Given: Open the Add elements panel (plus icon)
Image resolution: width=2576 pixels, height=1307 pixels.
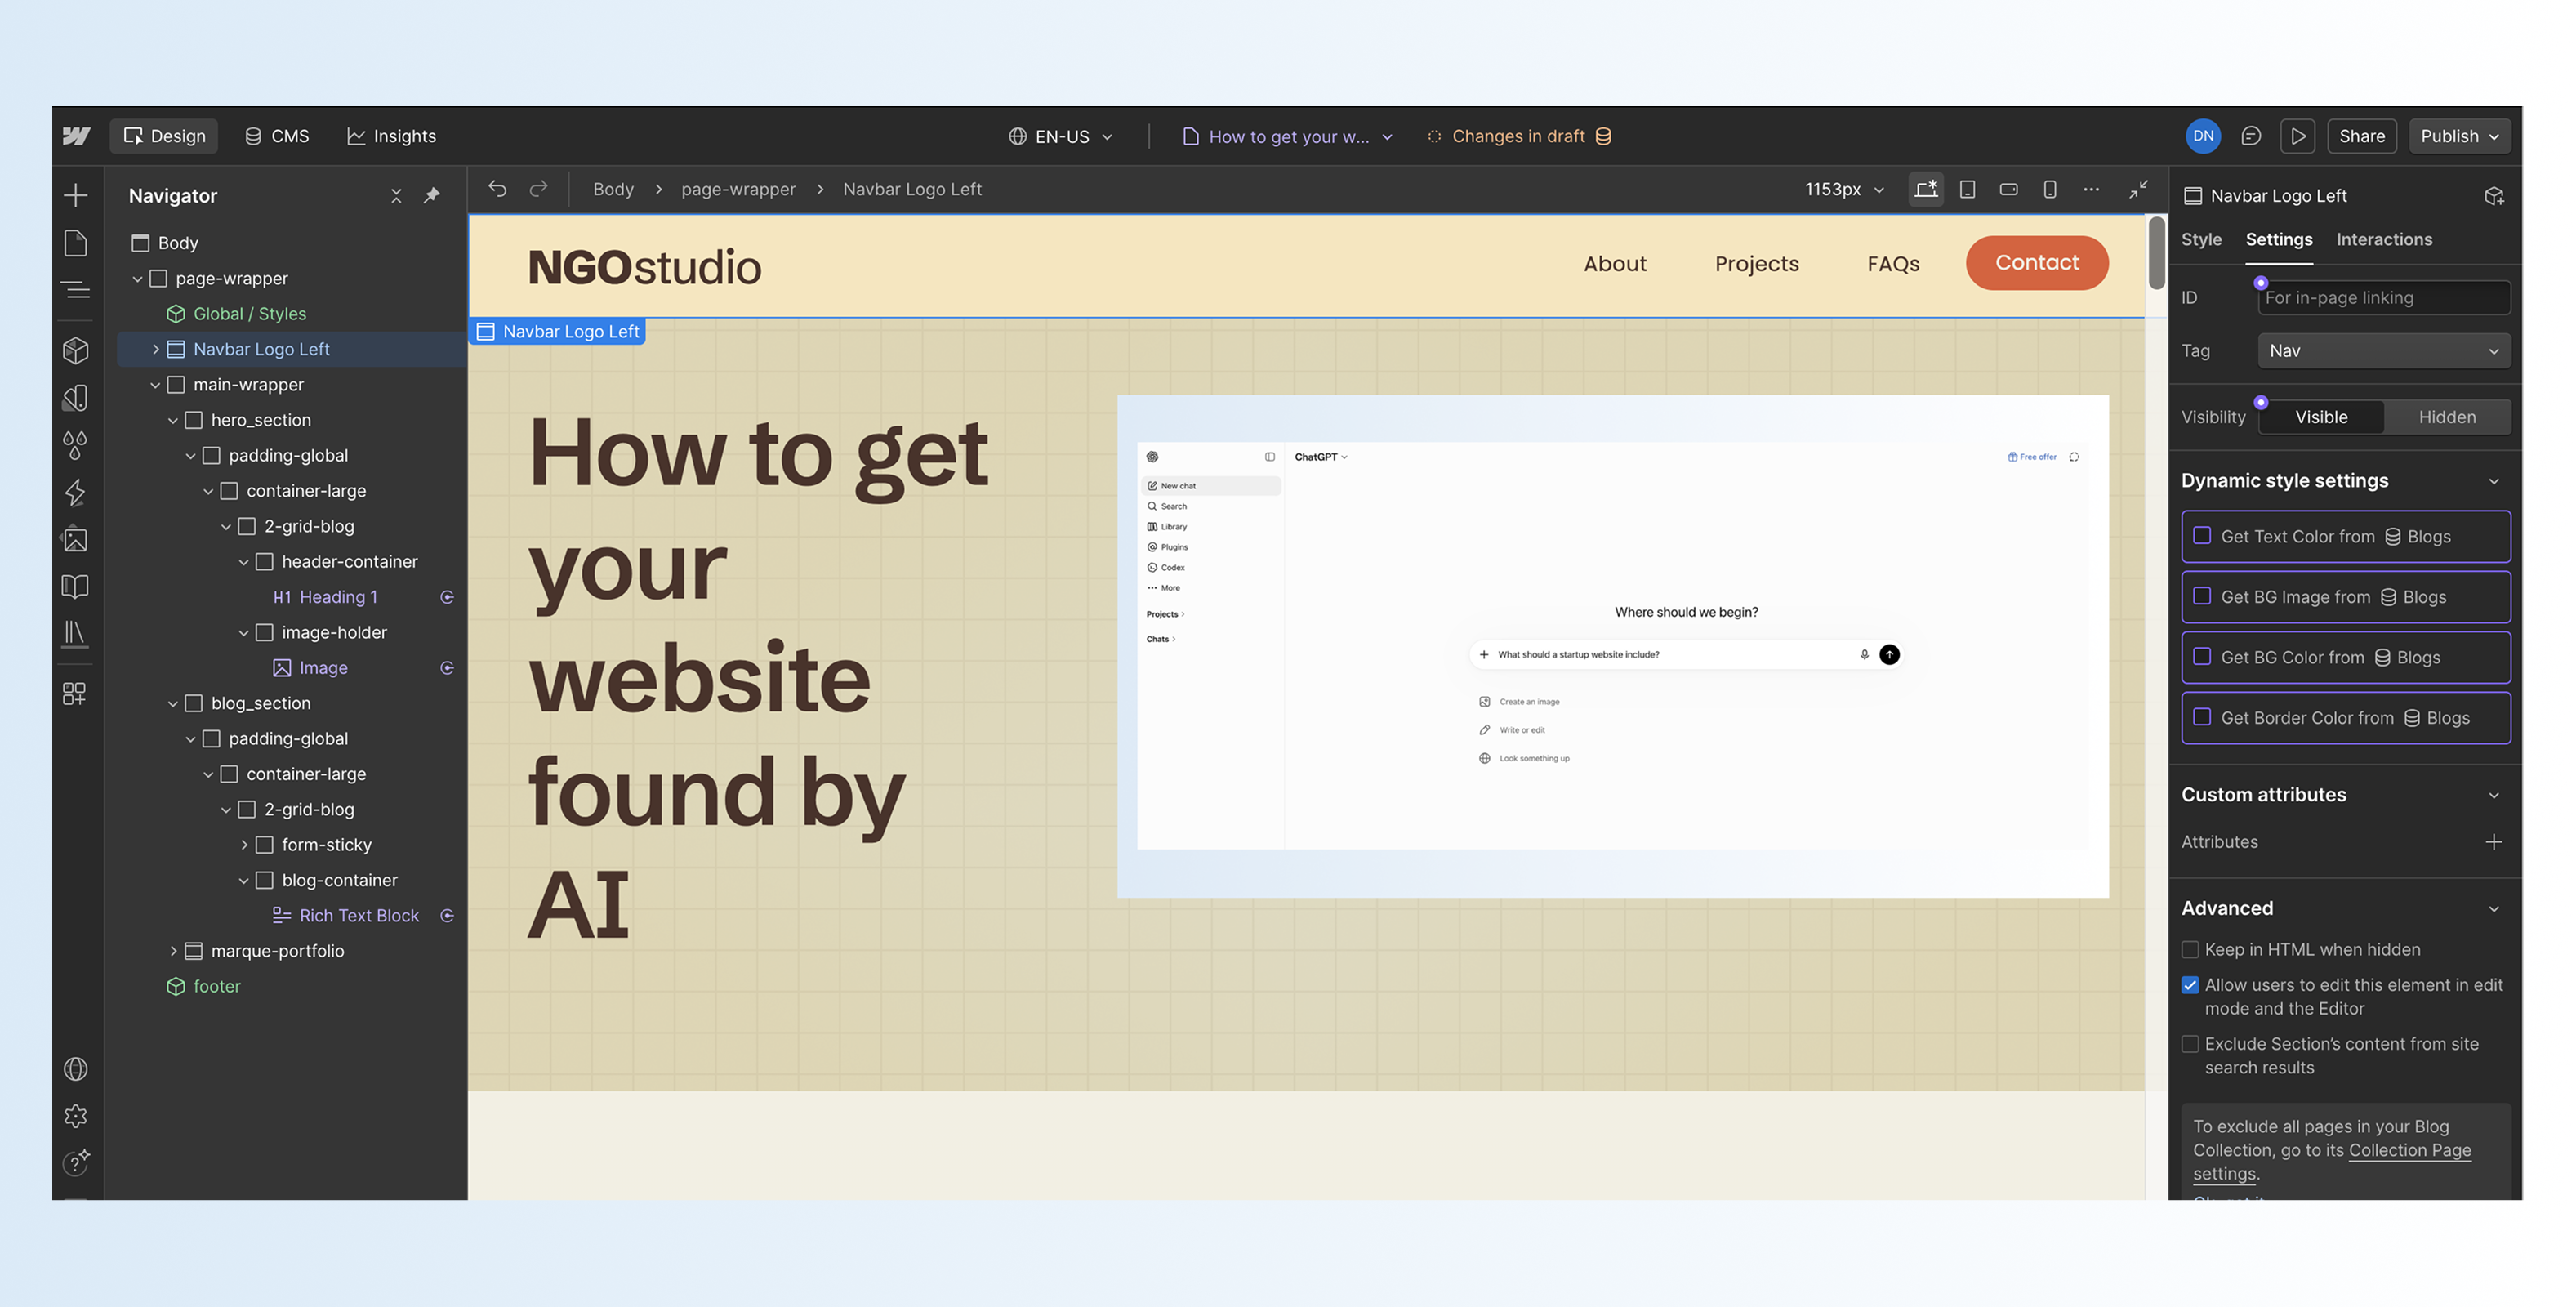Looking at the screenshot, I should click(x=76, y=195).
